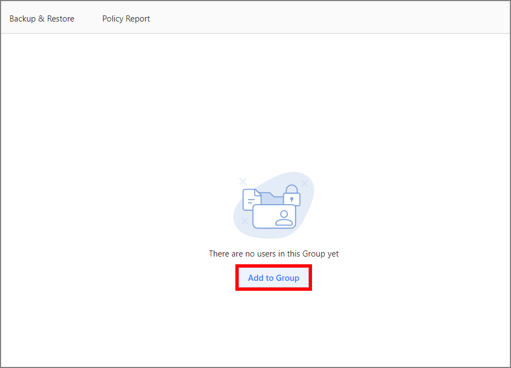Viewport: 511px width, 368px height.
Task: Click empty header space right of Policy Report
Action: 331,19
